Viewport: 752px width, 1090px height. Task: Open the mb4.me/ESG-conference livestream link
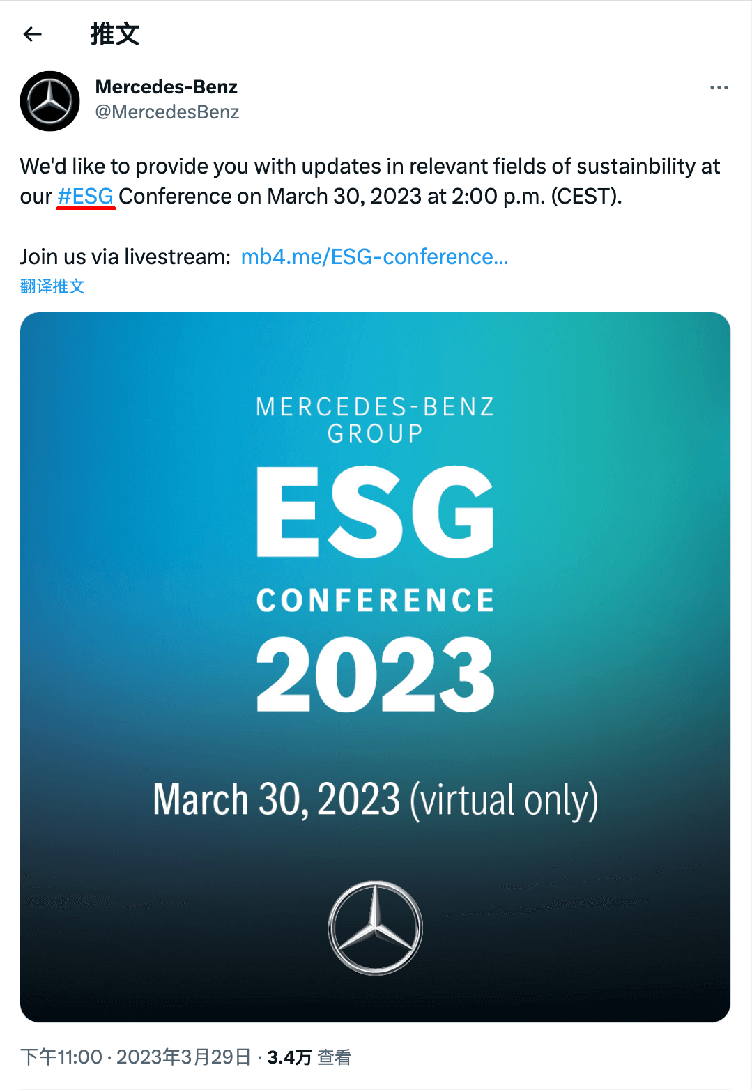[x=374, y=257]
